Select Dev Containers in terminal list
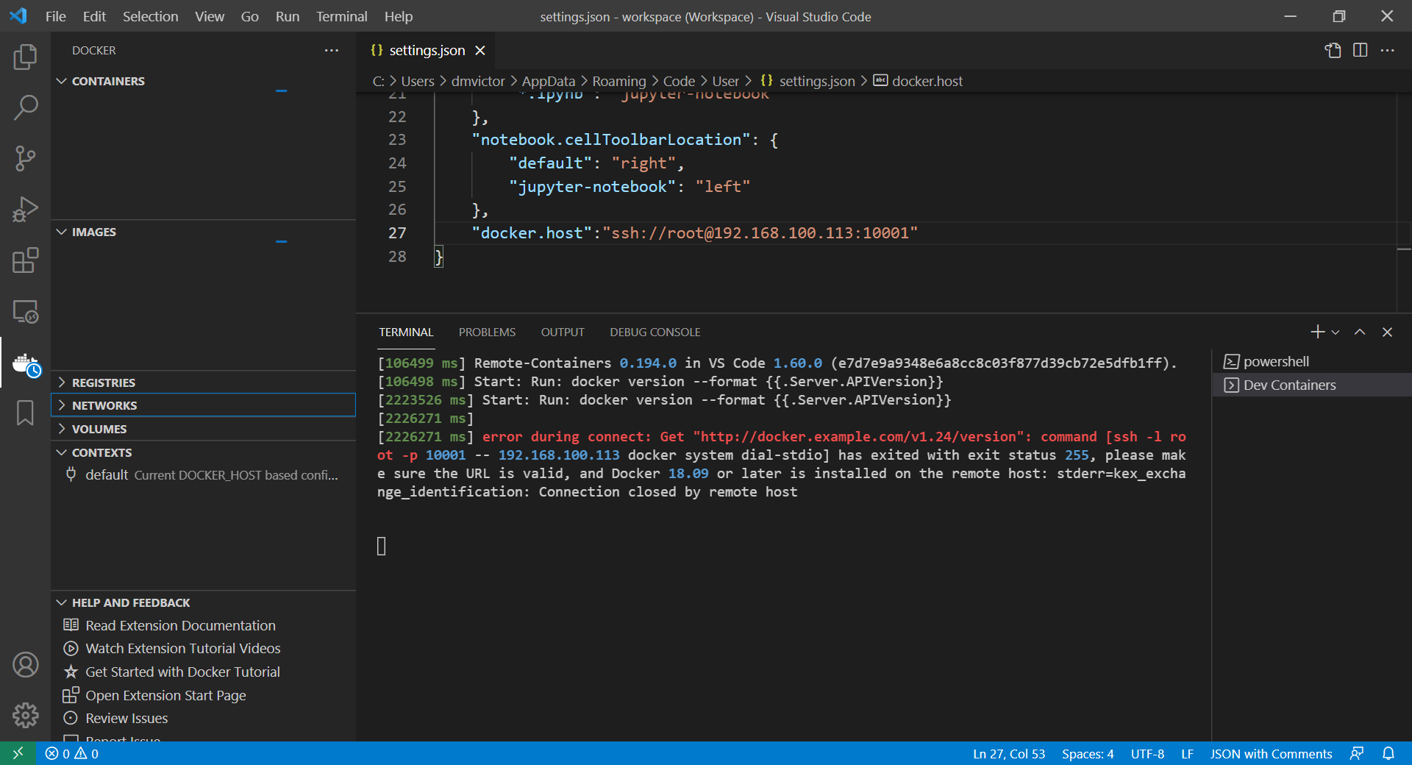1412x765 pixels. pyautogui.click(x=1289, y=385)
